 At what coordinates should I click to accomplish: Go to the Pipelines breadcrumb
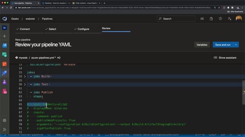click(47, 19)
